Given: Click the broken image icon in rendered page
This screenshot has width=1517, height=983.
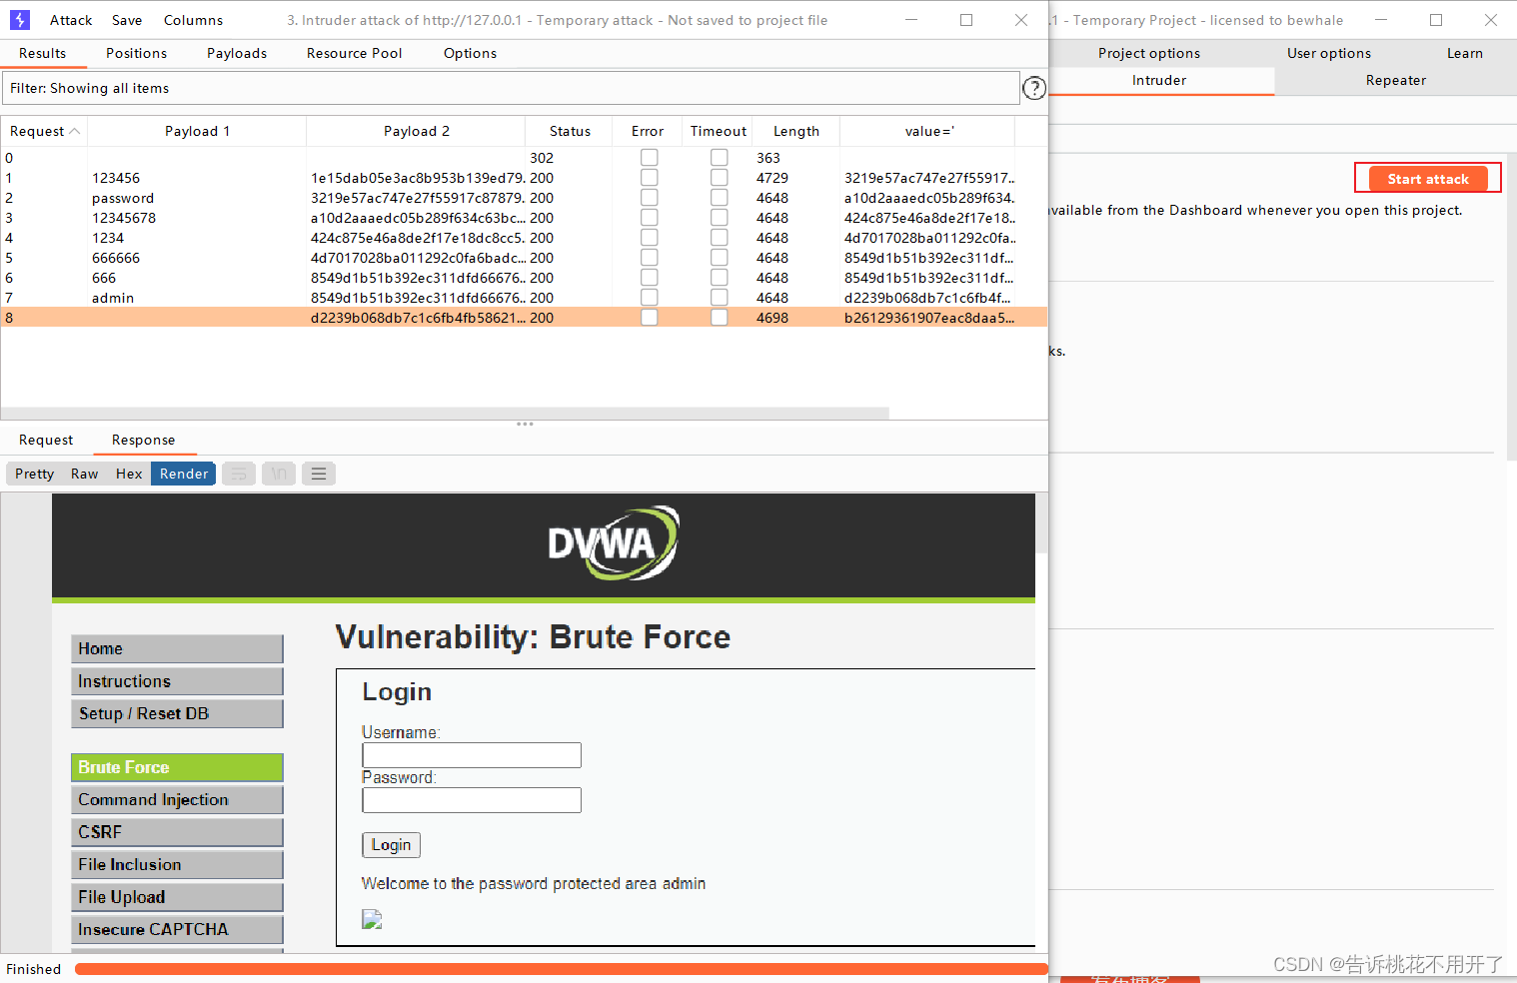Looking at the screenshot, I should point(372,919).
